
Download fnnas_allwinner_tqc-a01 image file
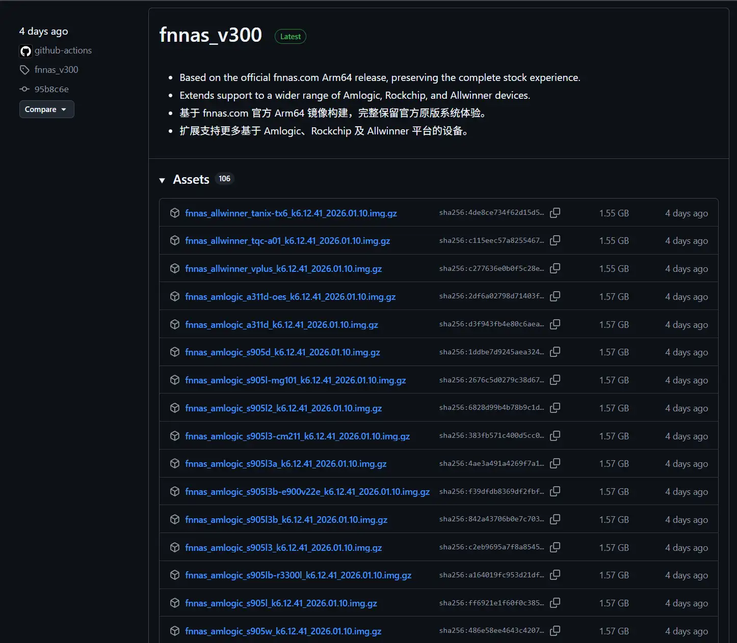coord(288,240)
